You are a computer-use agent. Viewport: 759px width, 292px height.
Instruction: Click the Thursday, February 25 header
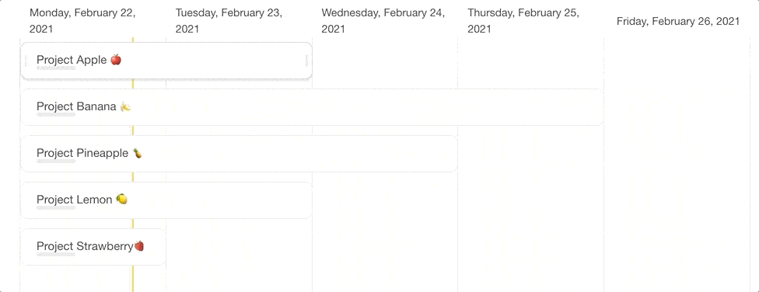click(523, 21)
